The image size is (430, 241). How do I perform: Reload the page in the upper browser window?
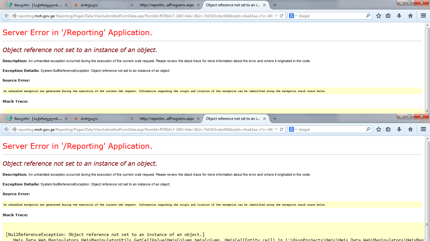(281, 16)
